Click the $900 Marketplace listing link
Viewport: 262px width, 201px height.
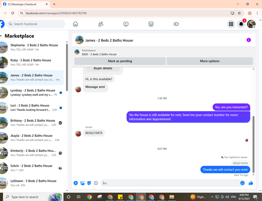99,54
